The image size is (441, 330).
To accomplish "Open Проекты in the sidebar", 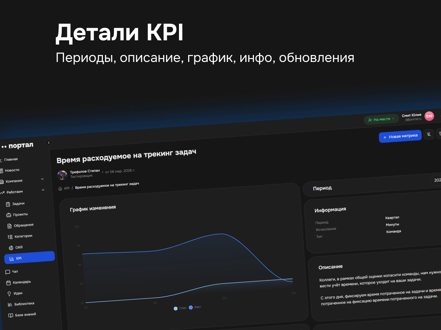I will click(x=17, y=214).
